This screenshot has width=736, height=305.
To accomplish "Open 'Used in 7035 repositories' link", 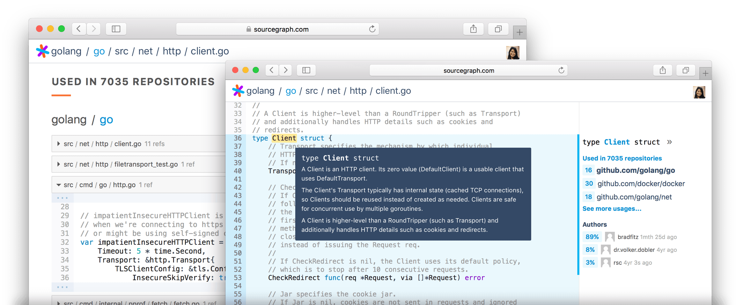I will click(622, 158).
